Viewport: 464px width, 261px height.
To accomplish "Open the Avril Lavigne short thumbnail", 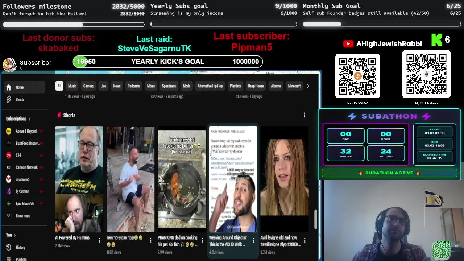I will [284, 179].
